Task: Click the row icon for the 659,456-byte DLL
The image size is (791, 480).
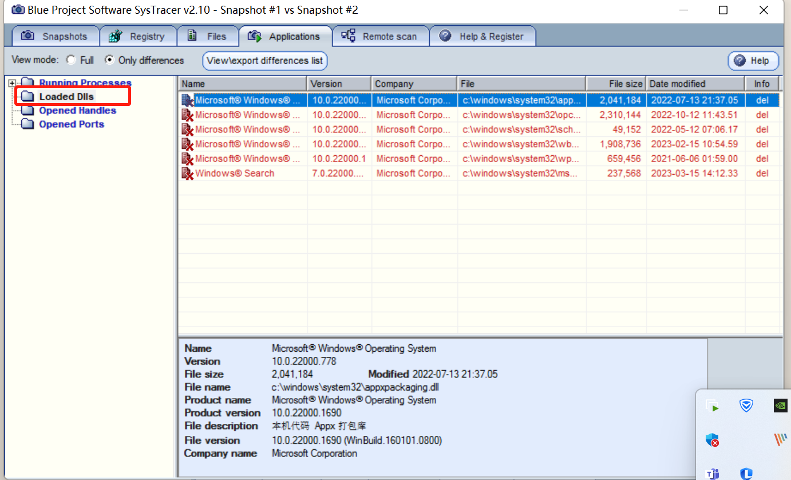Action: pos(187,159)
